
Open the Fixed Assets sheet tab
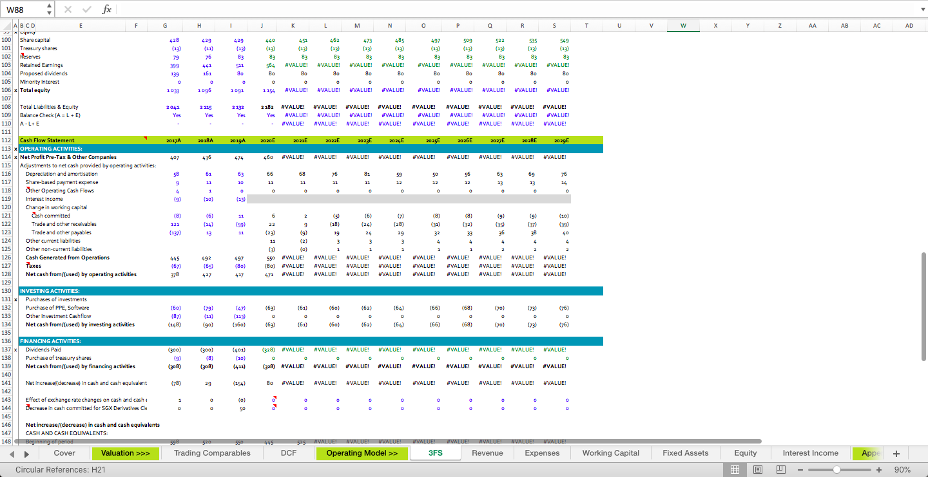pyautogui.click(x=685, y=453)
